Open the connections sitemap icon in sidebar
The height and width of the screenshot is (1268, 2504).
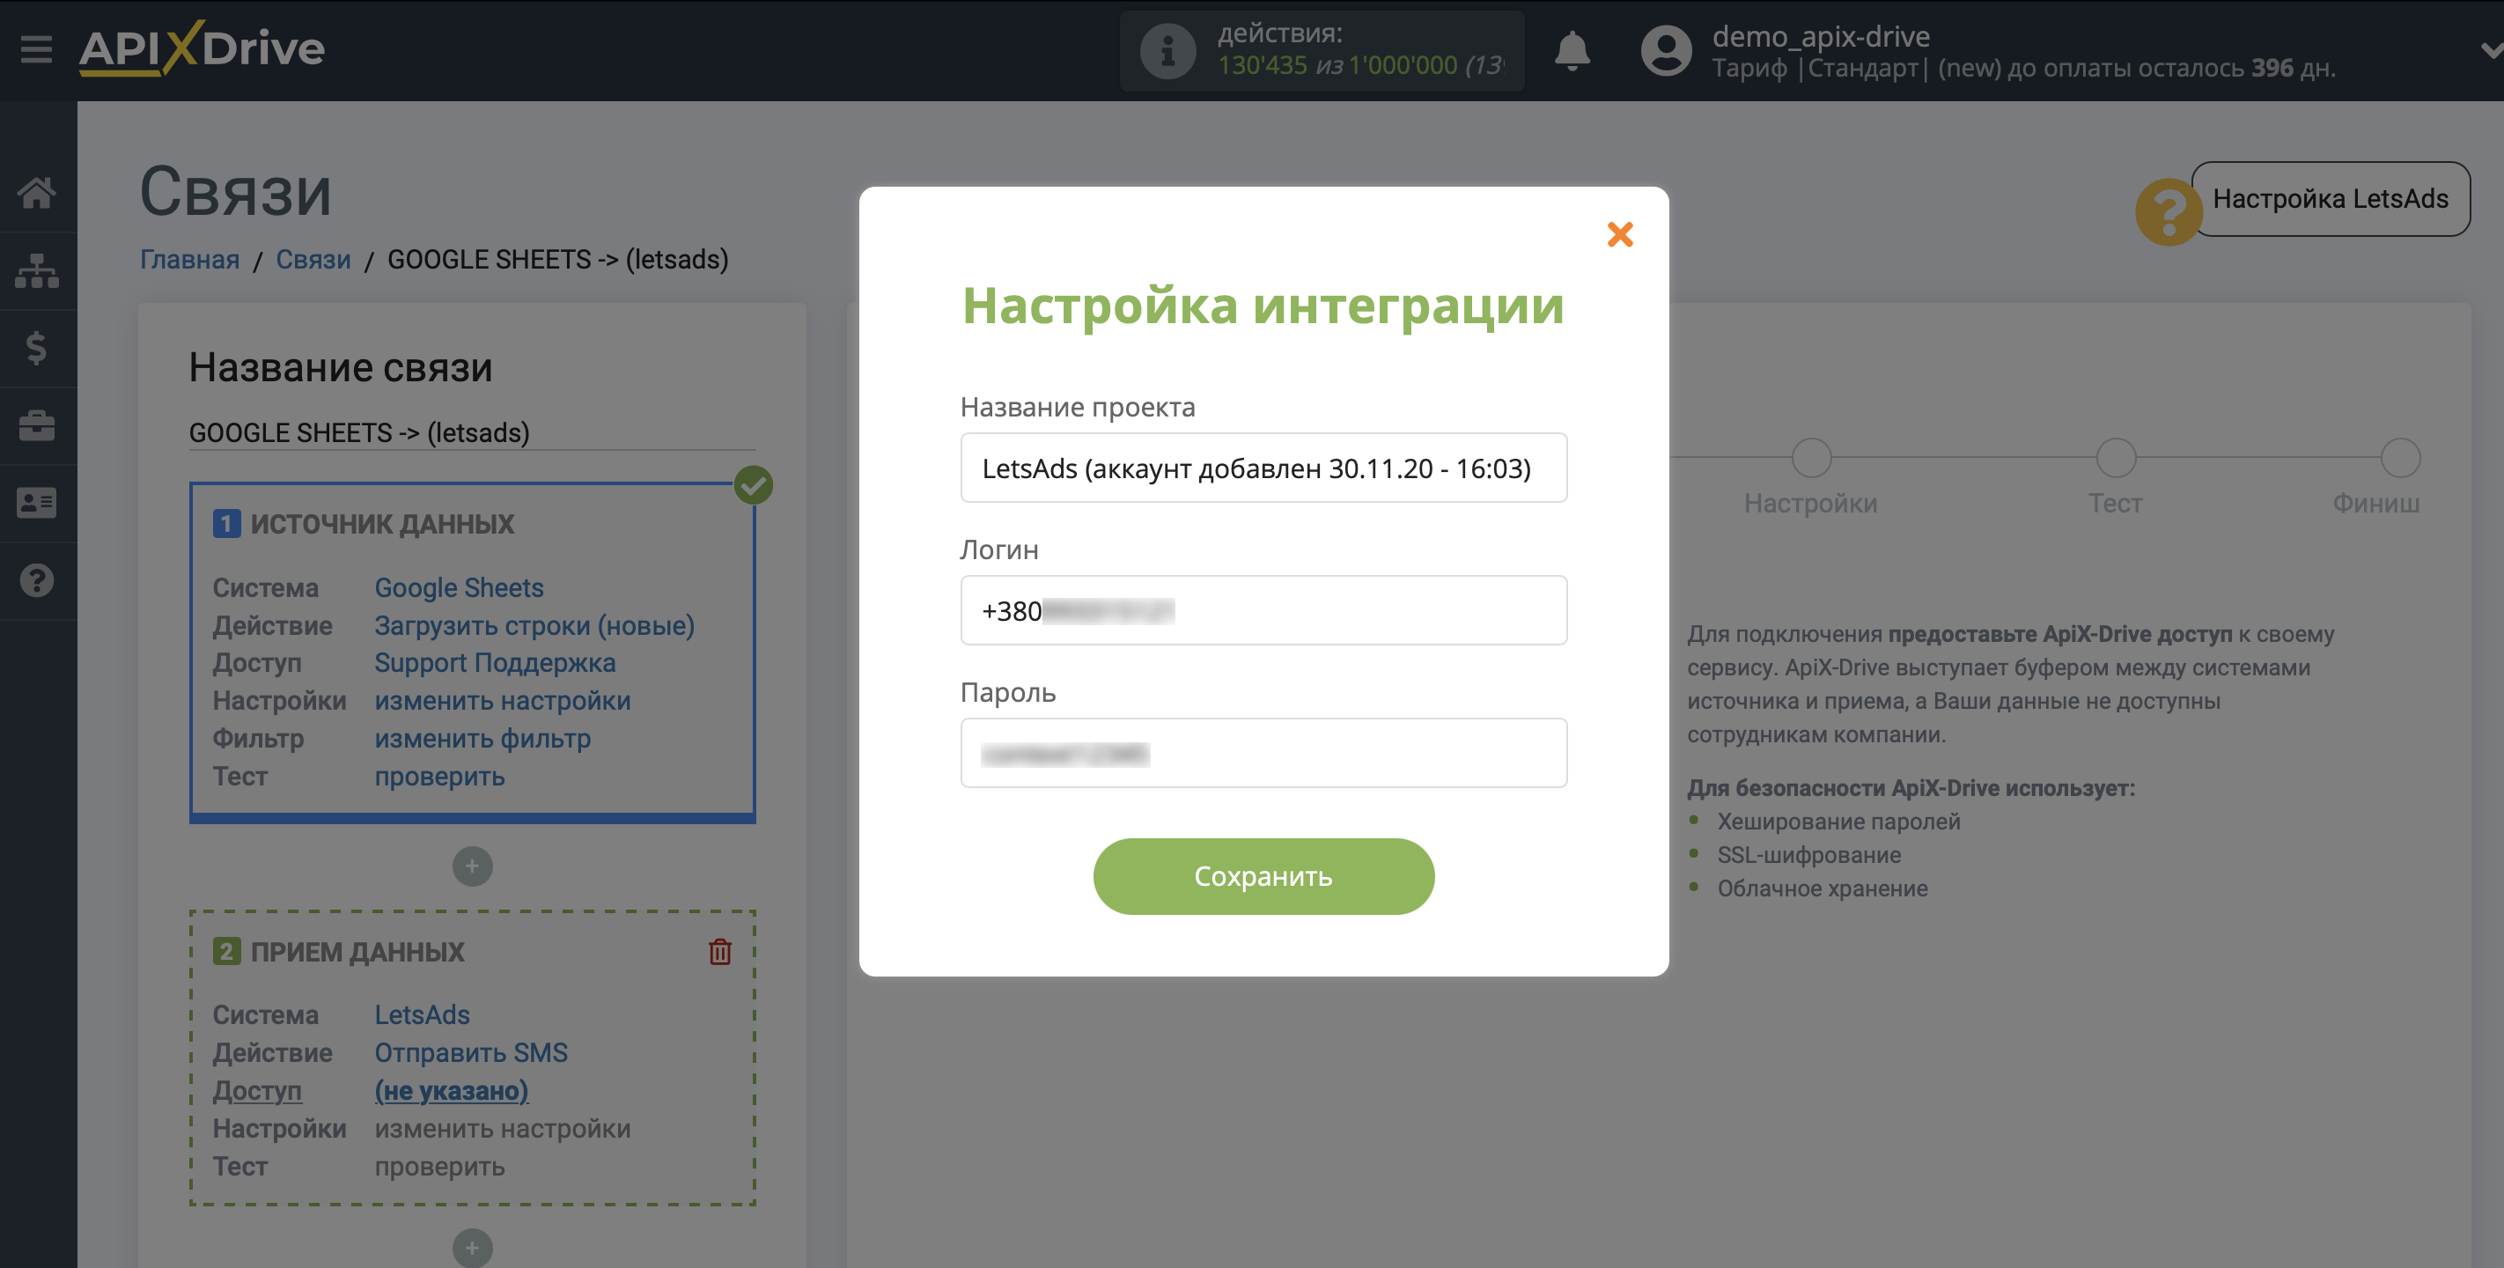(37, 270)
